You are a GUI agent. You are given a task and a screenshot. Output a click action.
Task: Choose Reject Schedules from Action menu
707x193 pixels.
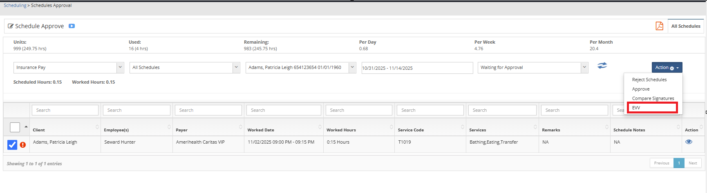coord(649,80)
